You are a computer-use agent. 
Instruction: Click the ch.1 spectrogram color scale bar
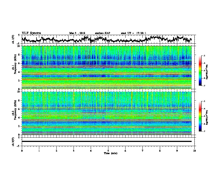point(200,71)
